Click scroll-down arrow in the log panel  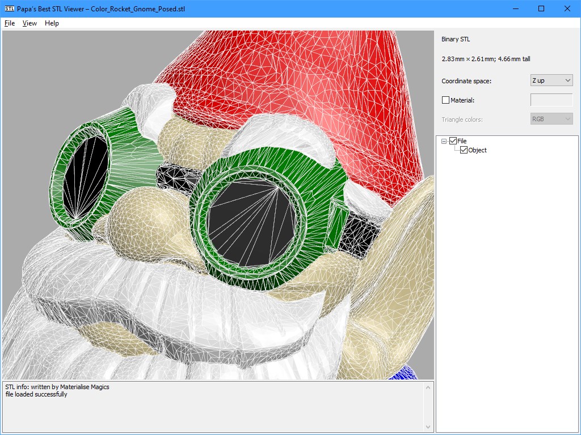coord(428,427)
